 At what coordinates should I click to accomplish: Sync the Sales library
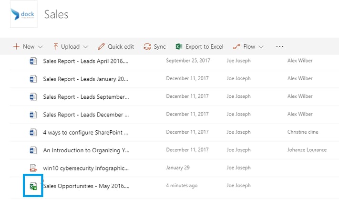click(x=155, y=47)
